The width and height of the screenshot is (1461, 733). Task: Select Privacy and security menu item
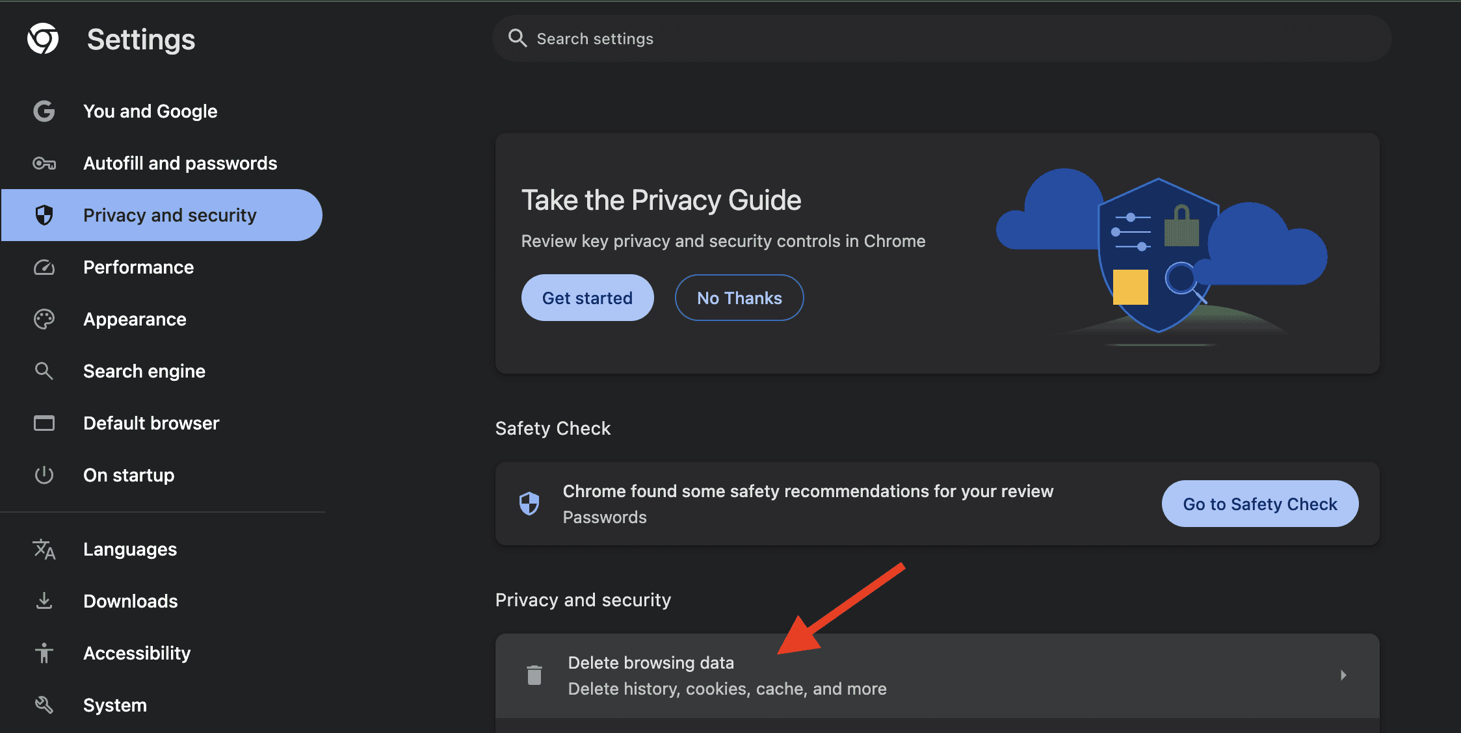pos(171,214)
